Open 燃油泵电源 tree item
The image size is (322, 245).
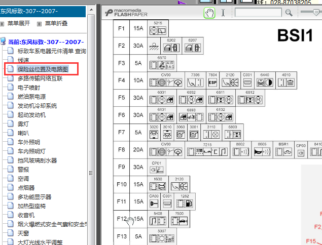(31, 97)
